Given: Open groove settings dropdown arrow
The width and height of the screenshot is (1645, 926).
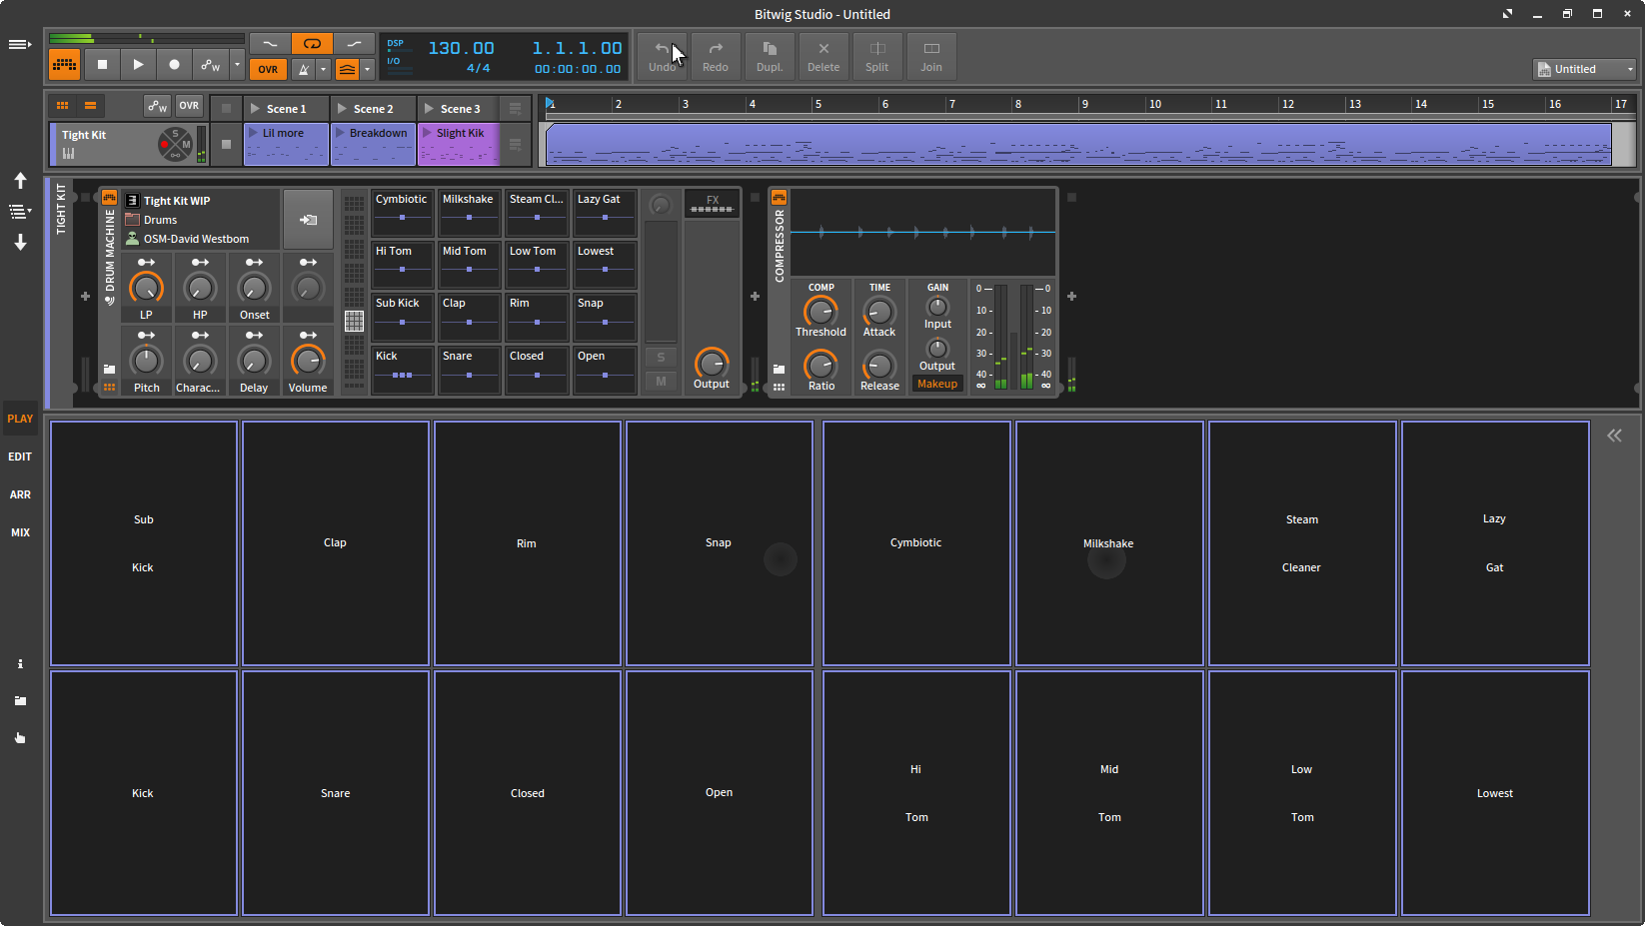Looking at the screenshot, I should pyautogui.click(x=368, y=69).
